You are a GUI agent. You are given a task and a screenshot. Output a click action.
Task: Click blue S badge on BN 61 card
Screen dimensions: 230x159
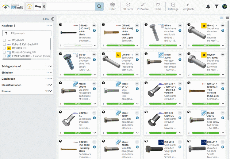pyautogui.click(x=180, y=31)
